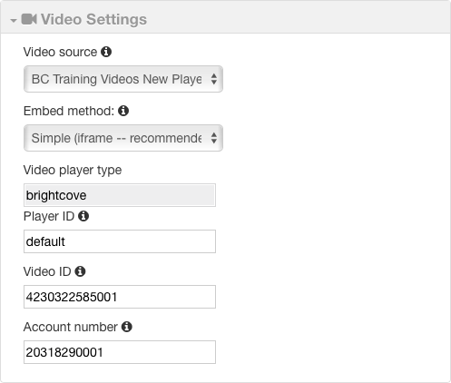
Task: Click the Video Settings header title
Action: tap(93, 19)
